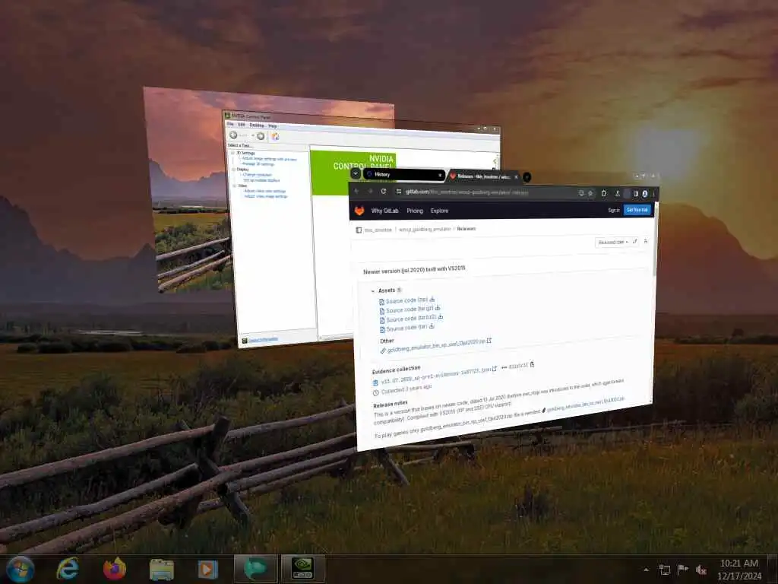The image size is (778, 584).
Task: Click the Get free trial button
Action: click(x=637, y=210)
